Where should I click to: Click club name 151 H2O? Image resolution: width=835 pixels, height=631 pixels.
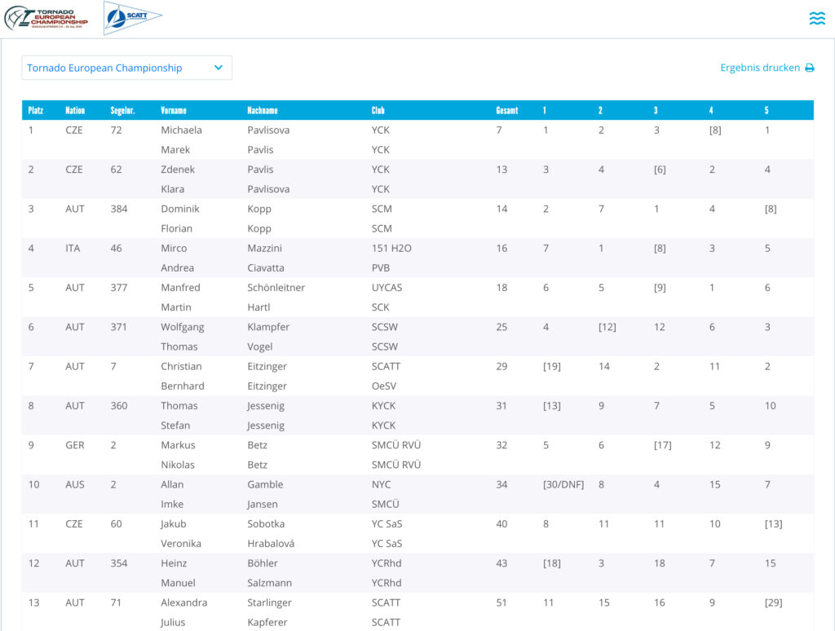pyautogui.click(x=391, y=249)
